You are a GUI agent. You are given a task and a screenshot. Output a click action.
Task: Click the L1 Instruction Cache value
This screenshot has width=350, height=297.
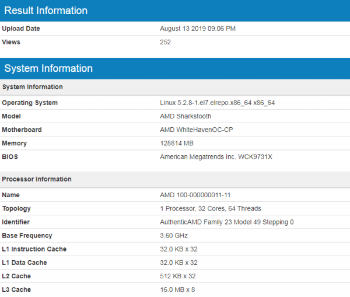tap(178, 249)
